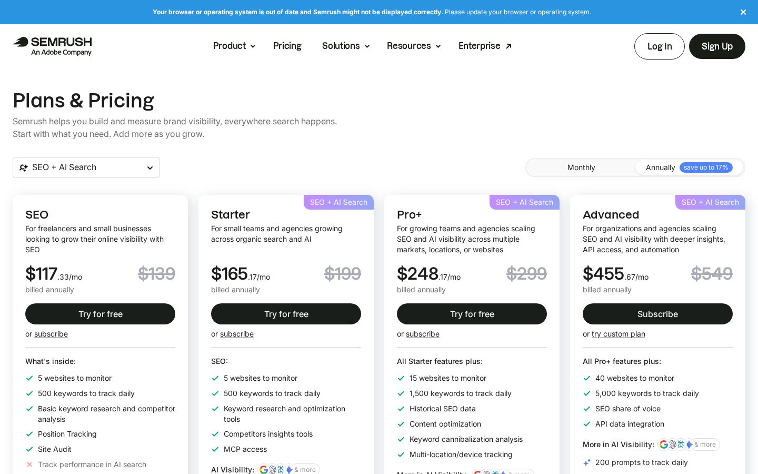758x474 pixels.
Task: Click the Log In button
Action: click(660, 46)
